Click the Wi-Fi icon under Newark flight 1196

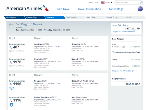tap(11, 89)
